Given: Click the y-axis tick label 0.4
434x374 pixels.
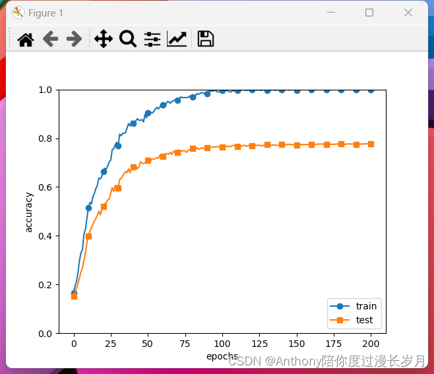Looking at the screenshot, I should tap(45, 236).
